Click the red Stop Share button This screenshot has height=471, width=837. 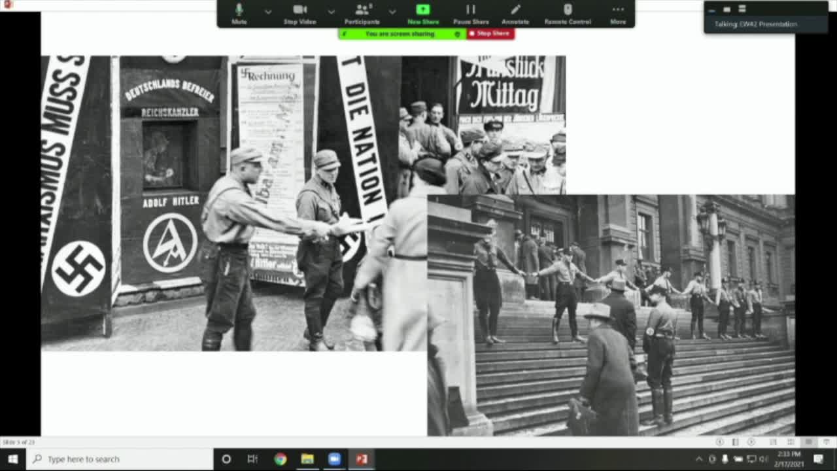pos(490,33)
